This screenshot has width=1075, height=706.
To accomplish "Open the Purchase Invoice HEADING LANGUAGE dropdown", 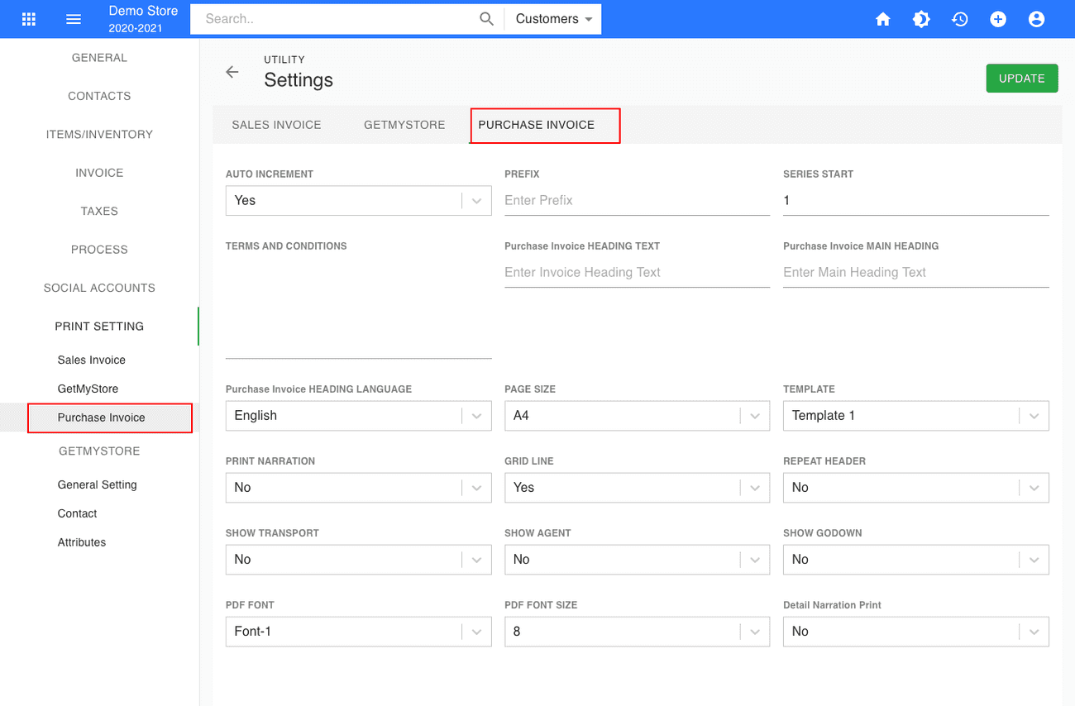I will pos(358,415).
